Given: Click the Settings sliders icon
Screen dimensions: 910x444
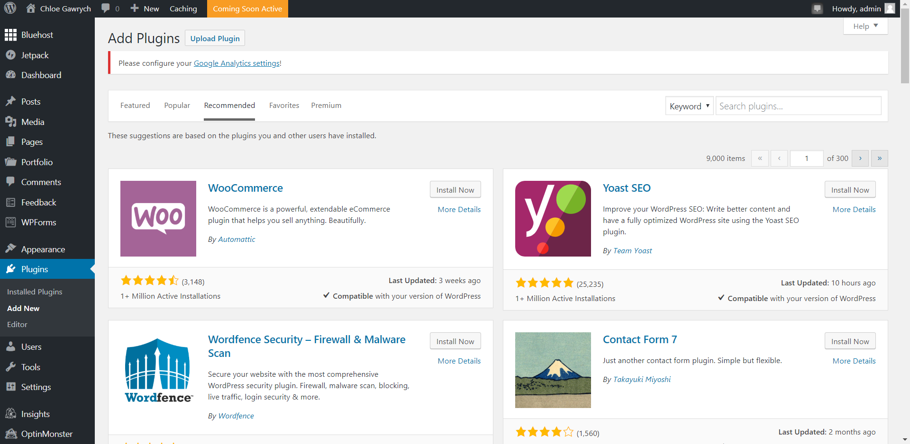Looking at the screenshot, I should point(10,387).
